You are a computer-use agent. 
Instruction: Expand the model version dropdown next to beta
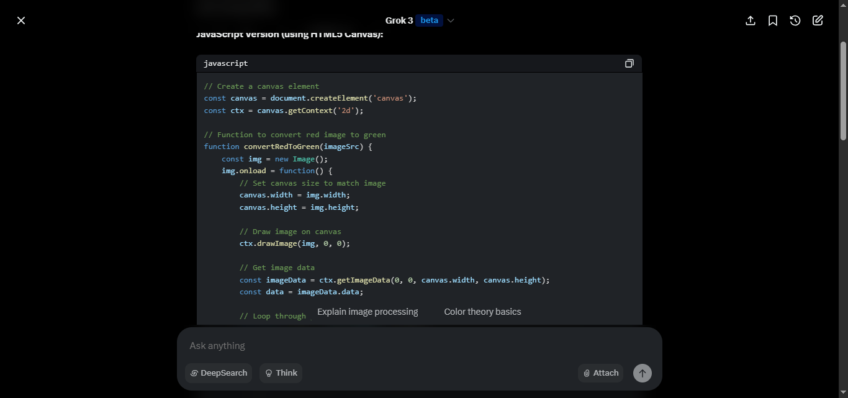[x=450, y=20]
